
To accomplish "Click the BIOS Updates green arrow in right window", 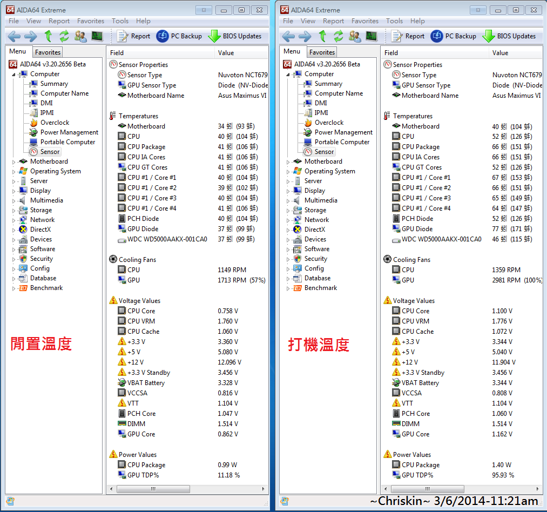I will point(488,36).
